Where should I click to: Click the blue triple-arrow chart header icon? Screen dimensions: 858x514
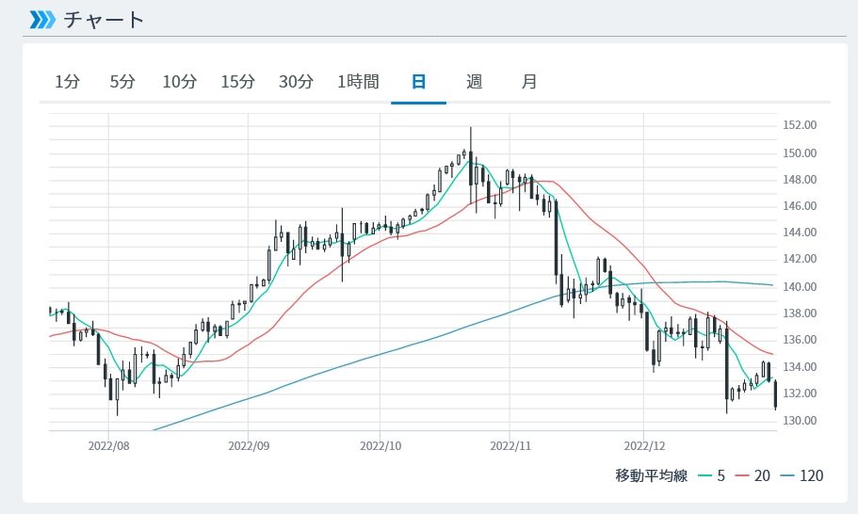(42, 19)
